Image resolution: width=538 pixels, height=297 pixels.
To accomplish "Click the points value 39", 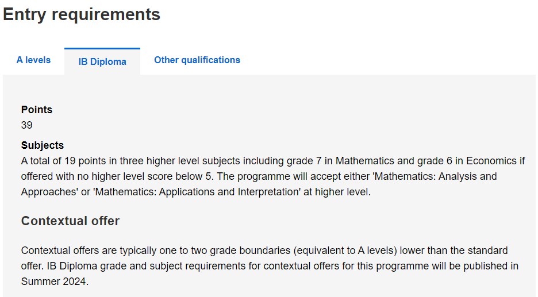I will click(x=27, y=125).
